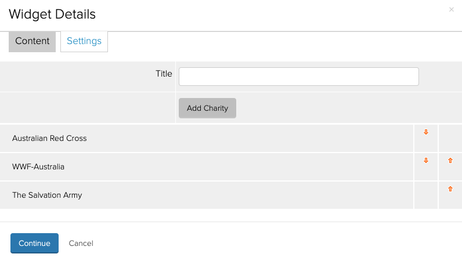Click blank area right of Title input

440,77
